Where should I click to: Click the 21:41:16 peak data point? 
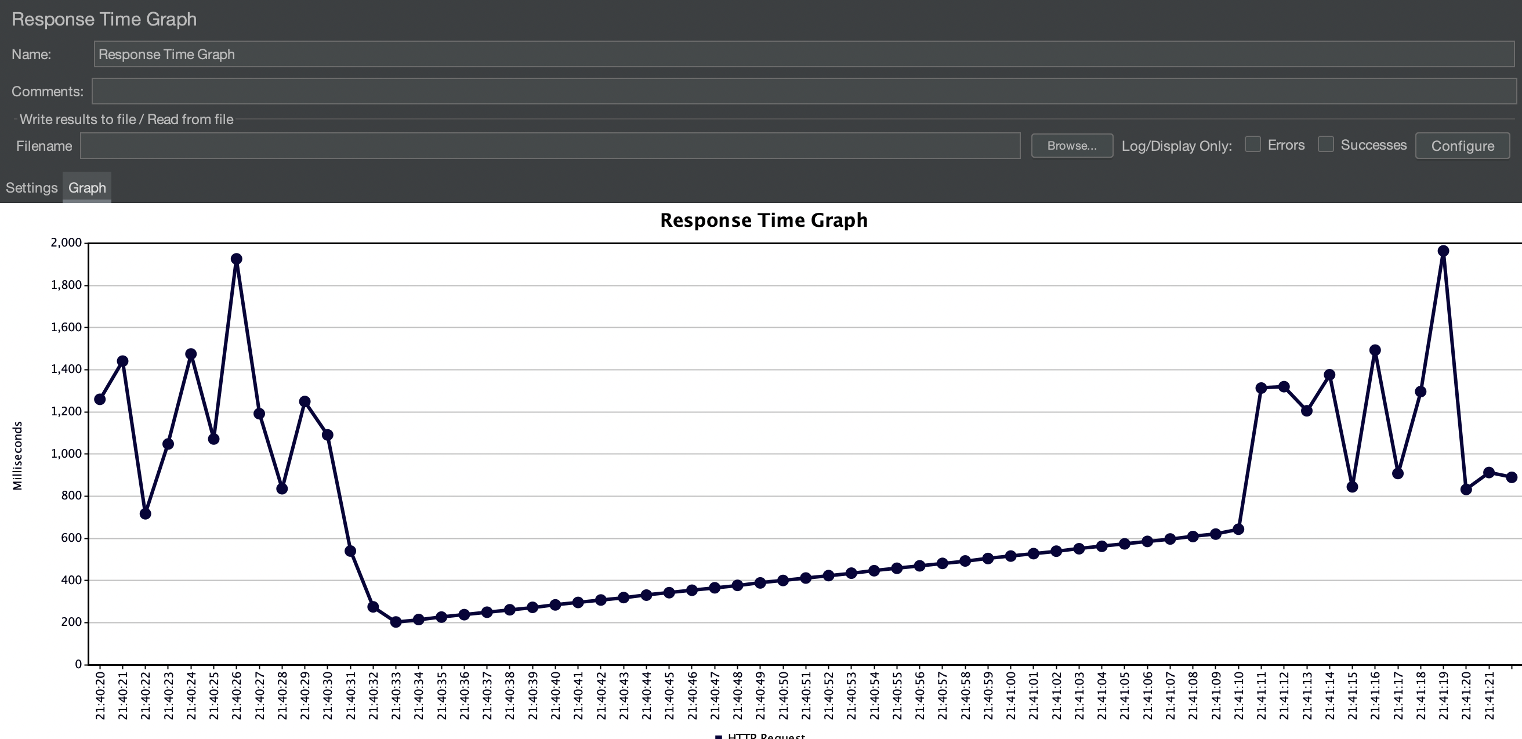coord(1375,350)
